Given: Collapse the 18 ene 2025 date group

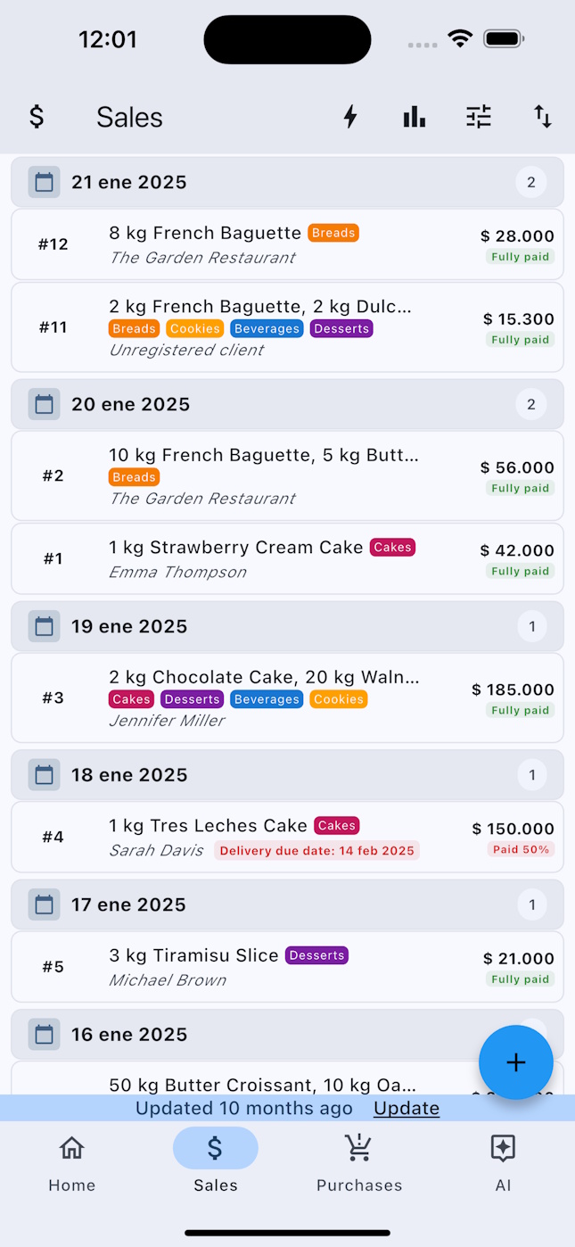Looking at the screenshot, I should [x=287, y=775].
